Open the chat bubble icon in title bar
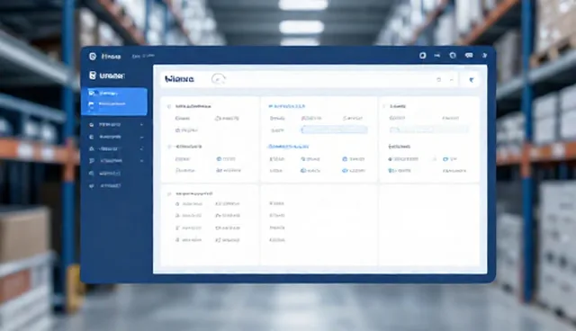 (469, 56)
